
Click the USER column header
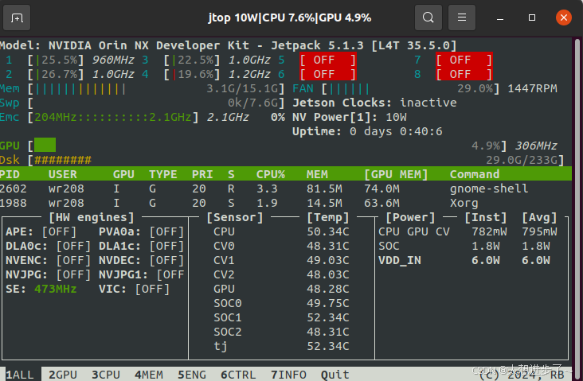tap(62, 174)
